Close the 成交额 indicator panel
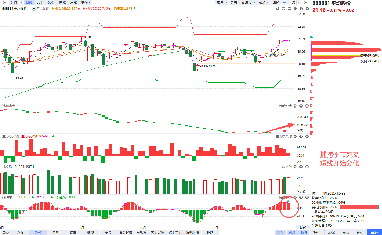This screenshot has height=235, width=382. [x=307, y=167]
